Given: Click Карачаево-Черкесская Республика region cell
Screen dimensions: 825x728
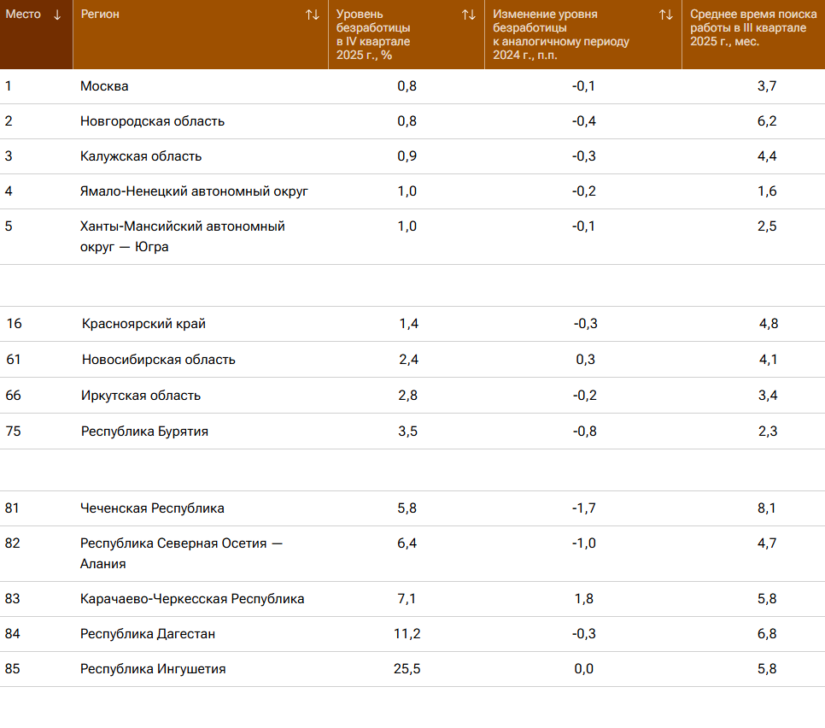Looking at the screenshot, I should tap(192, 599).
